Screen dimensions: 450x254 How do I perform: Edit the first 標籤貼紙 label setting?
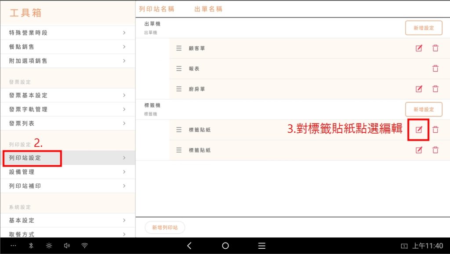point(419,130)
